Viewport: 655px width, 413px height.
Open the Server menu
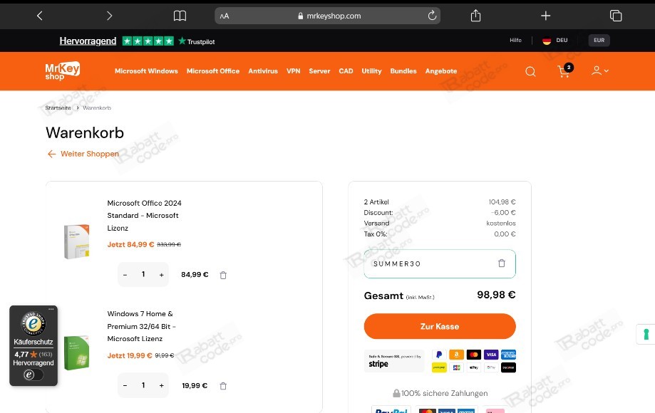click(319, 71)
